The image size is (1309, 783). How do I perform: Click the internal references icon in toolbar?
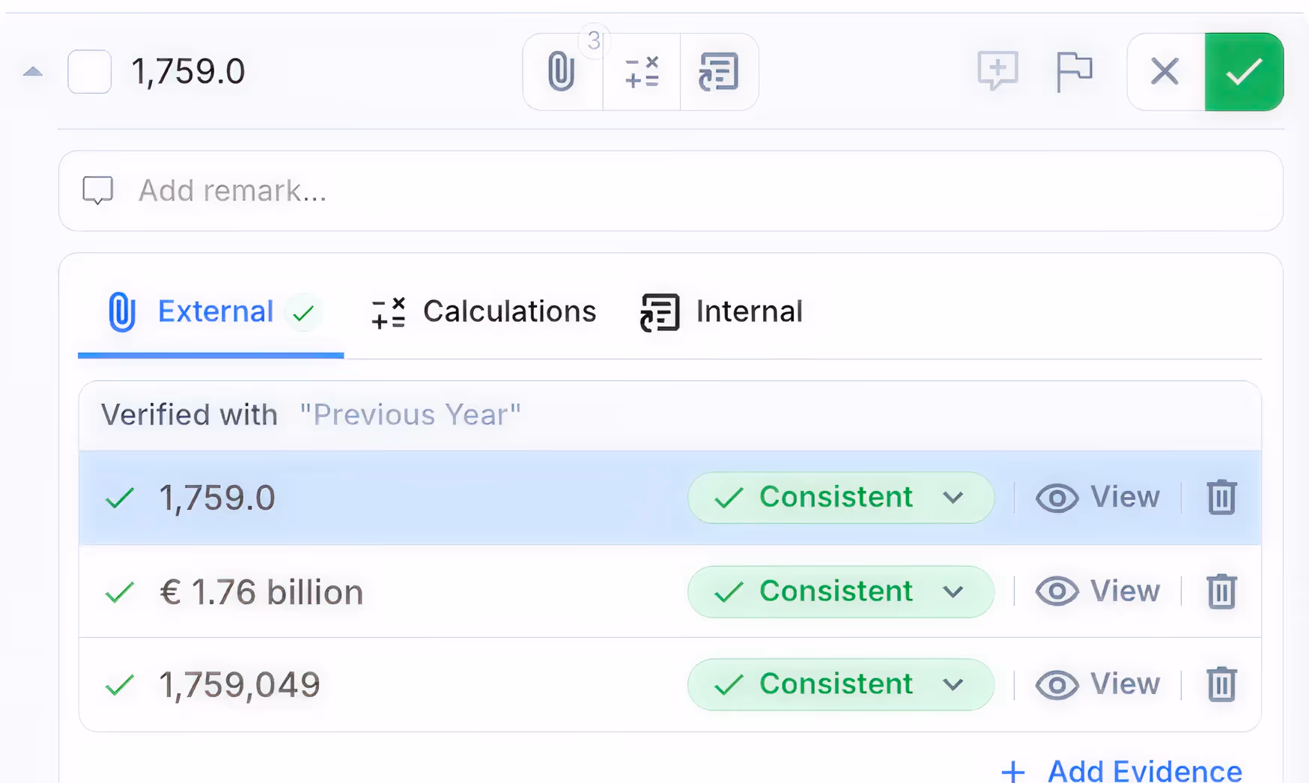(x=719, y=72)
